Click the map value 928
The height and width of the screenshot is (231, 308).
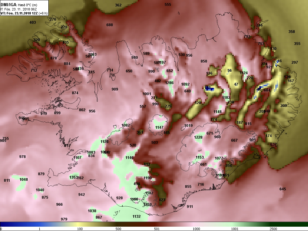tap(120, 198)
